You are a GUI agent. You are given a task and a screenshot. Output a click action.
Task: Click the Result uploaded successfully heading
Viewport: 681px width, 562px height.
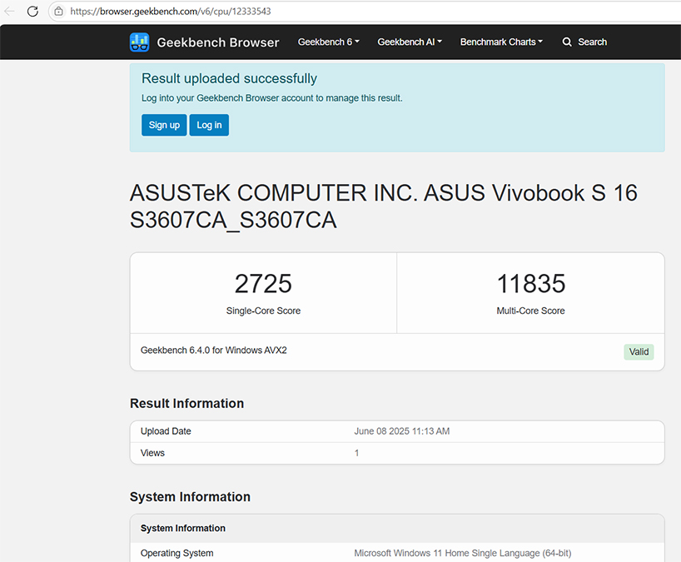pos(229,78)
